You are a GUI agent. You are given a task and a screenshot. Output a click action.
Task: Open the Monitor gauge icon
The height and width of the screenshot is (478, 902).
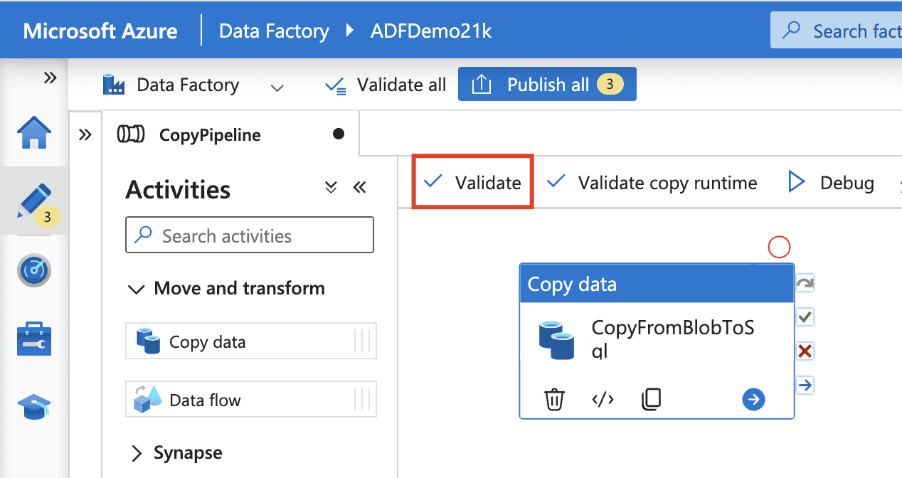(x=34, y=270)
